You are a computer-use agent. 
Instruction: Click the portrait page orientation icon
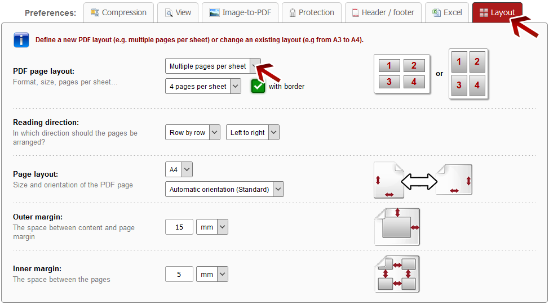(389, 181)
